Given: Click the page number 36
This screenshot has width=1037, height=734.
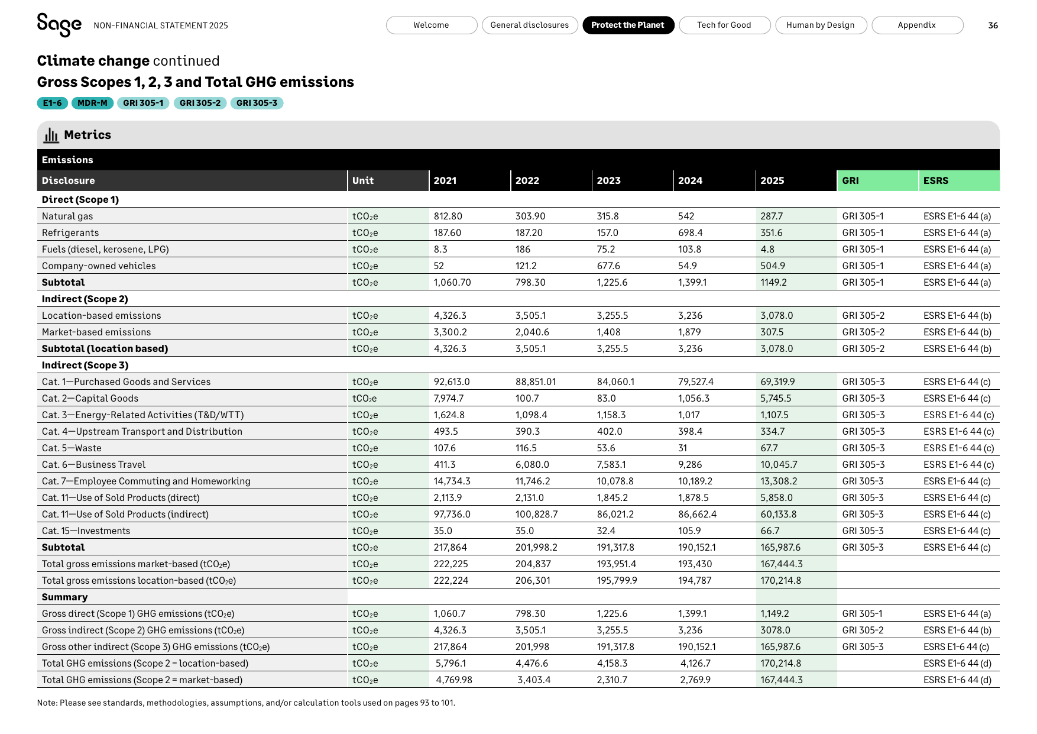Looking at the screenshot, I should 993,25.
